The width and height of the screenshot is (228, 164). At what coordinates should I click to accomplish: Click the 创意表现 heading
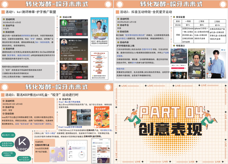[x=170, y=129]
